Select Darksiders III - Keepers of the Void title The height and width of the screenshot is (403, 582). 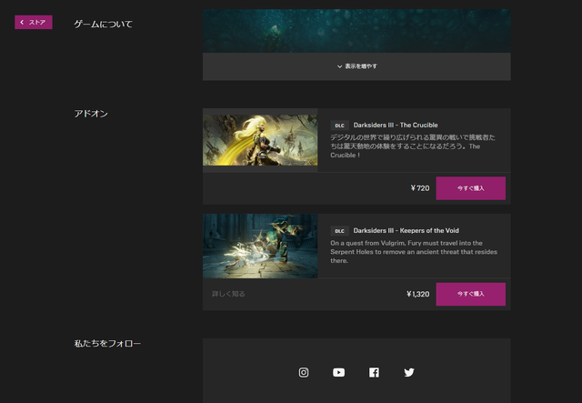pyautogui.click(x=406, y=231)
